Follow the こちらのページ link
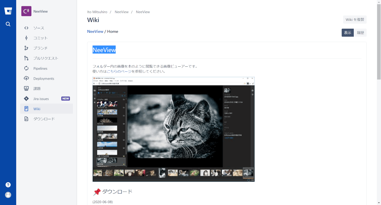Viewport: 381px width, 205px height. tap(119, 71)
